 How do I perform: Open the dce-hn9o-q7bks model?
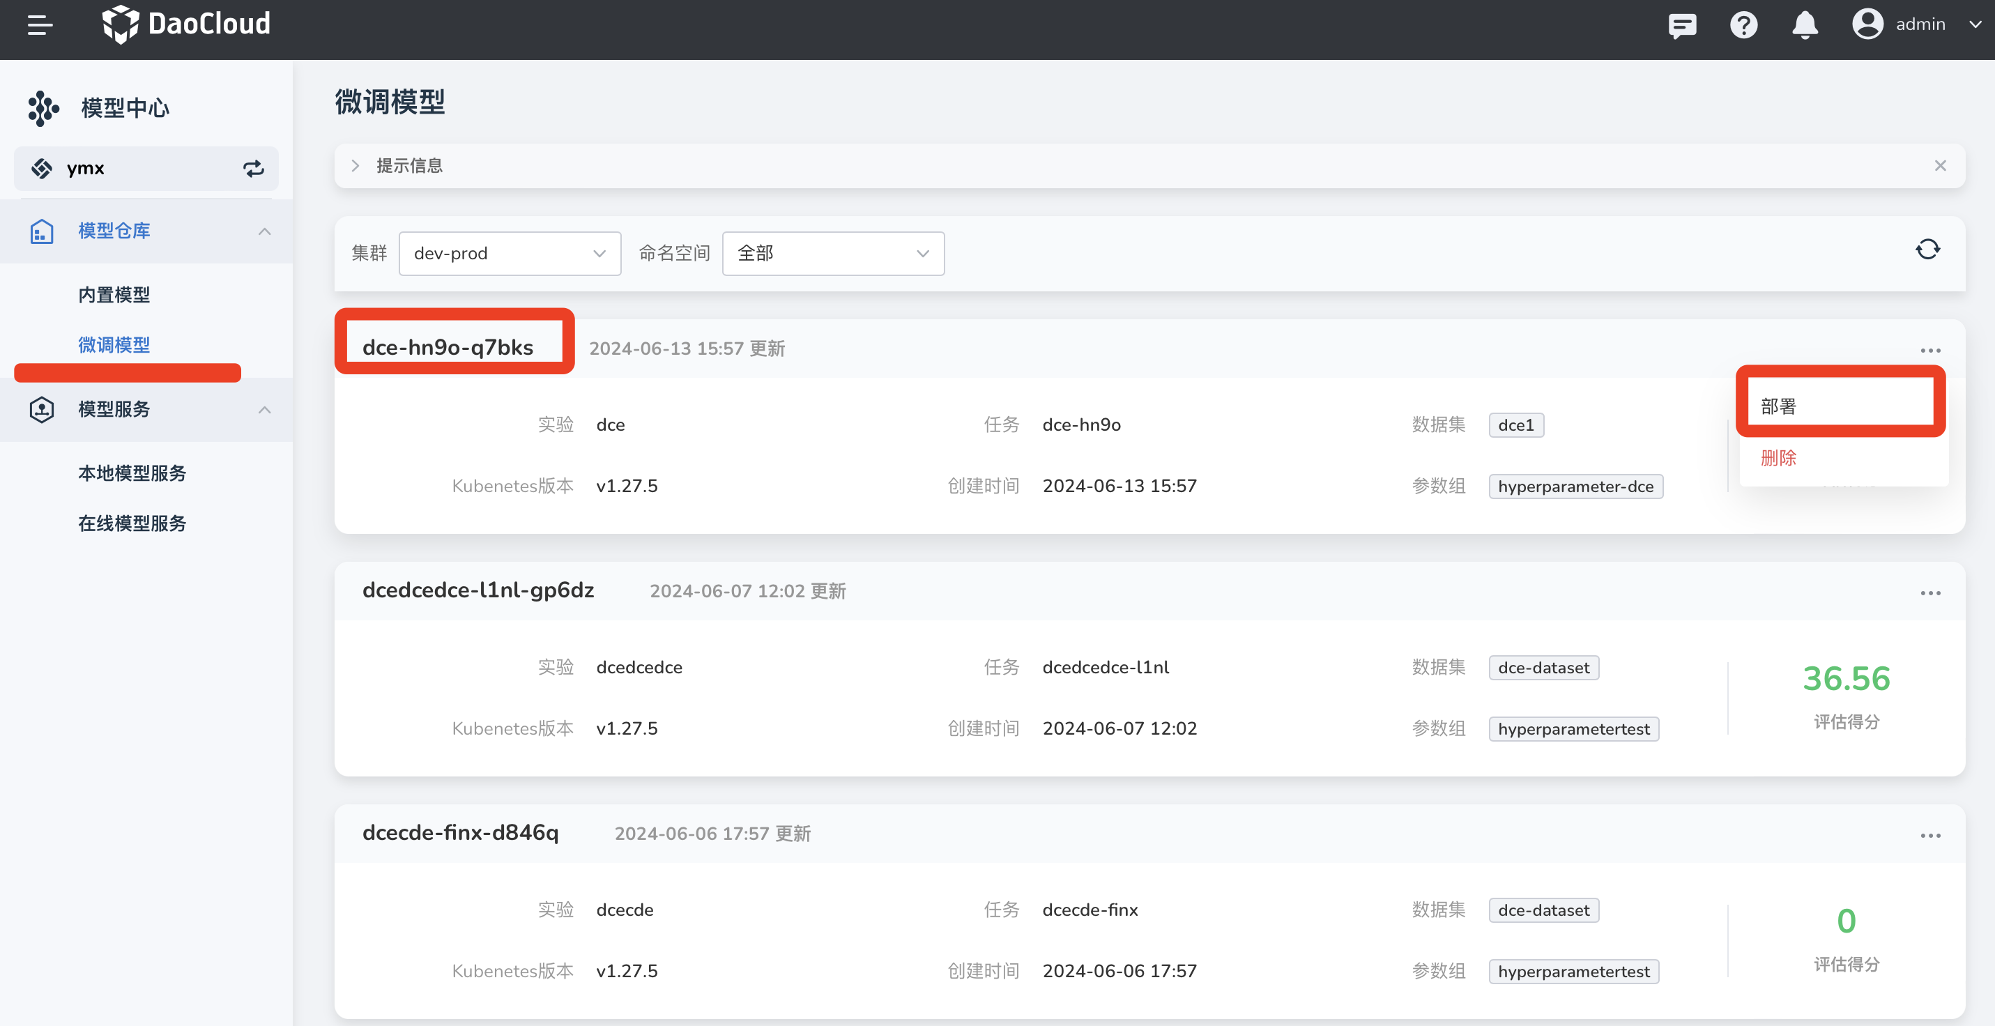tap(448, 347)
